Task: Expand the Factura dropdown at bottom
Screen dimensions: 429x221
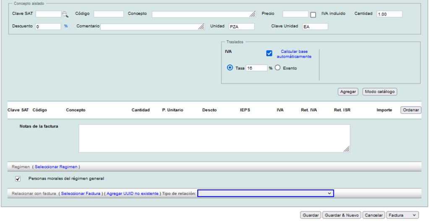Action: (402, 215)
